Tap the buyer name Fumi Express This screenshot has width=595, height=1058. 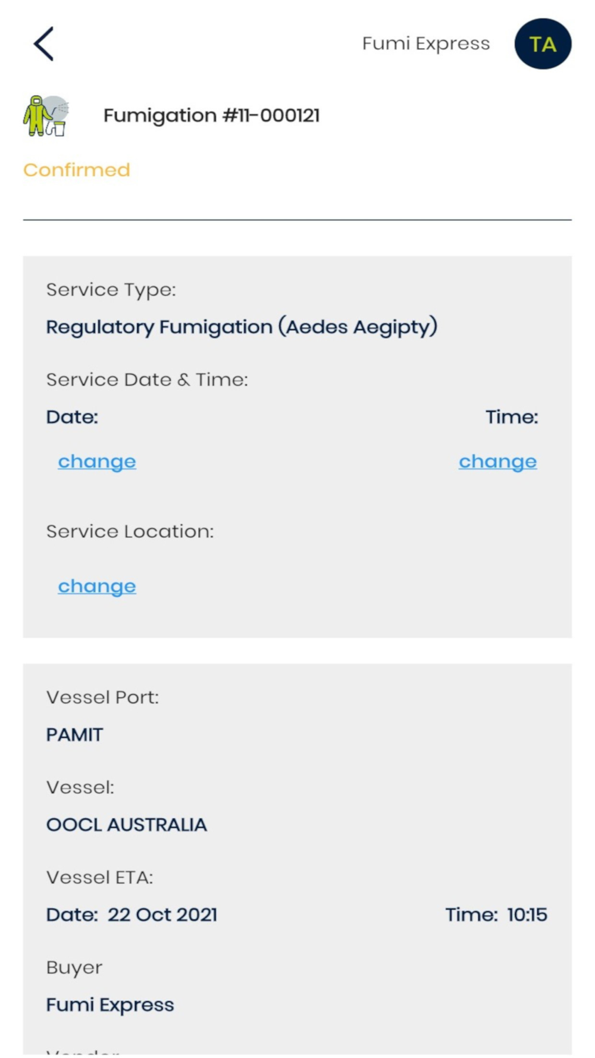point(110,1005)
